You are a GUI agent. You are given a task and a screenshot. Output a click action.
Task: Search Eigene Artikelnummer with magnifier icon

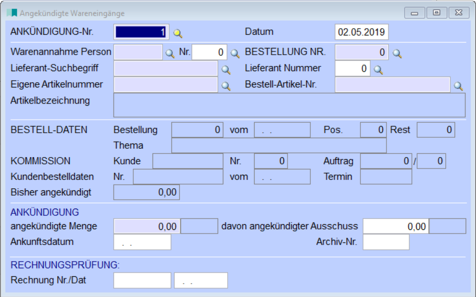click(x=226, y=86)
